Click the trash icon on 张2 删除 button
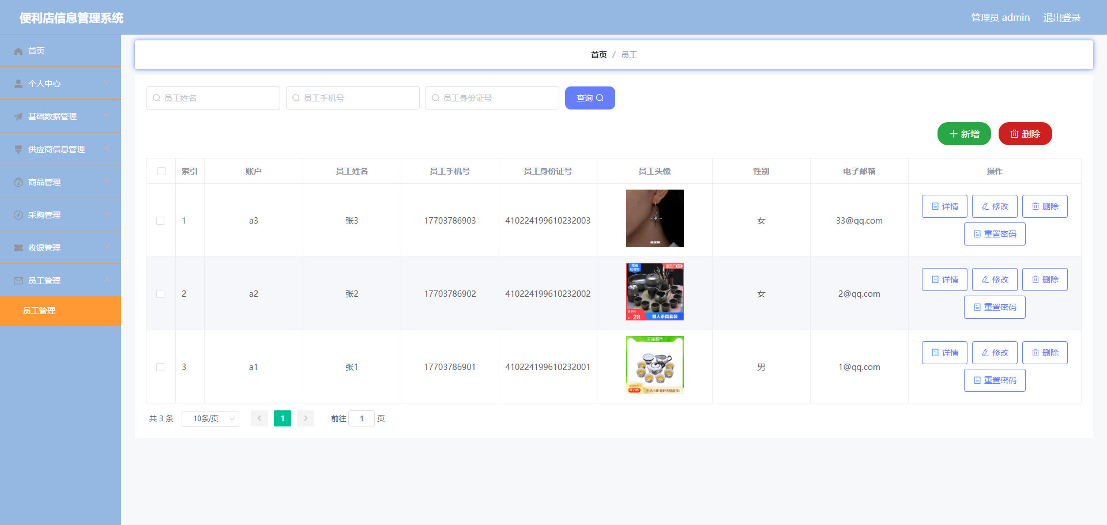Screen dimensions: 1107x525 pyautogui.click(x=1036, y=280)
